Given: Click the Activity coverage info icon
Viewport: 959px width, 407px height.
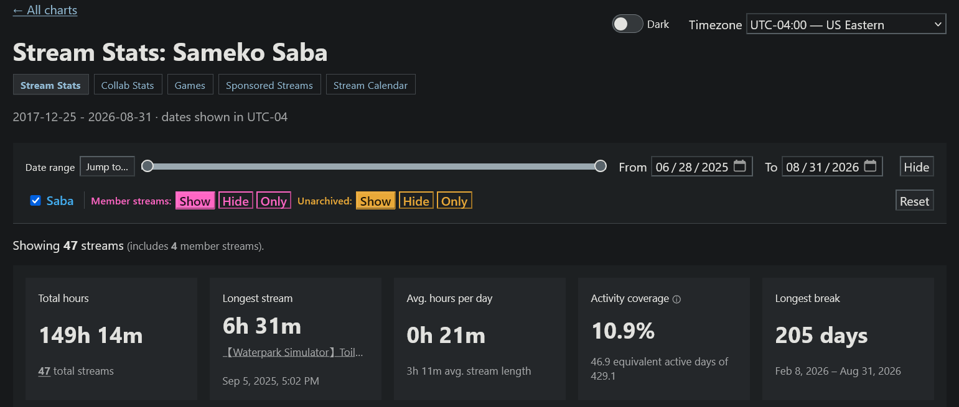Looking at the screenshot, I should (x=676, y=299).
